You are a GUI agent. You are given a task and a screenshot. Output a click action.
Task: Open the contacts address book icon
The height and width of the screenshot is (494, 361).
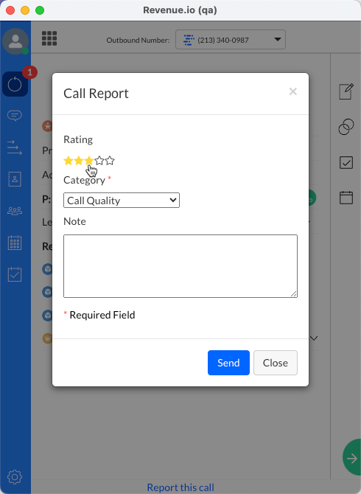pos(15,179)
